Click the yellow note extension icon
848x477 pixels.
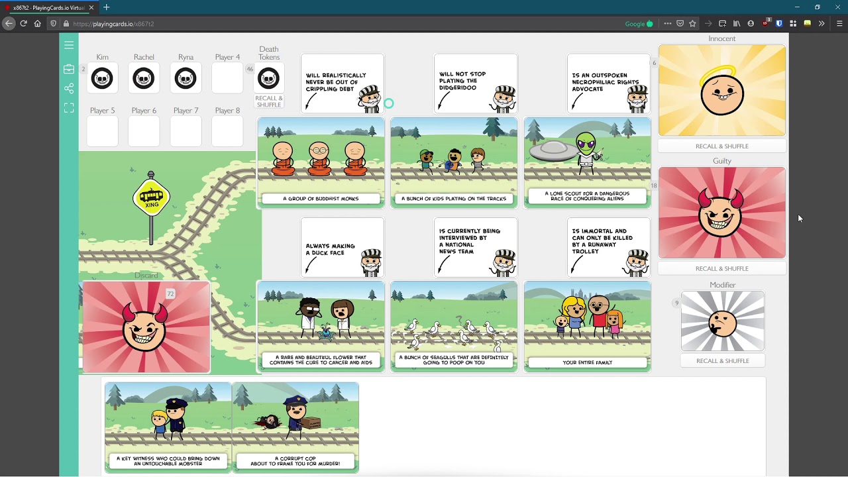pos(807,23)
